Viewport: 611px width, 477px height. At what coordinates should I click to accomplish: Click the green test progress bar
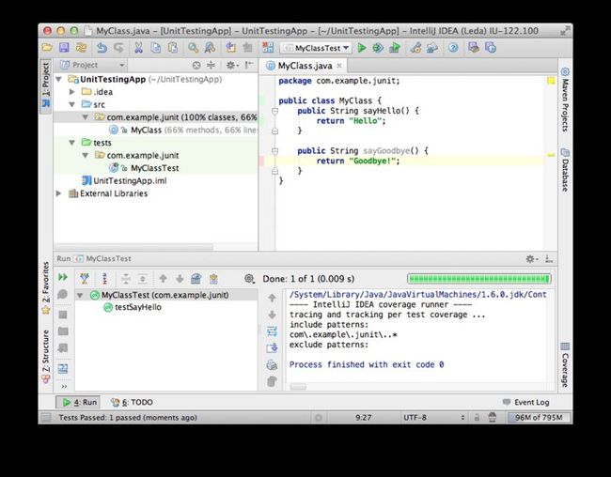478,279
